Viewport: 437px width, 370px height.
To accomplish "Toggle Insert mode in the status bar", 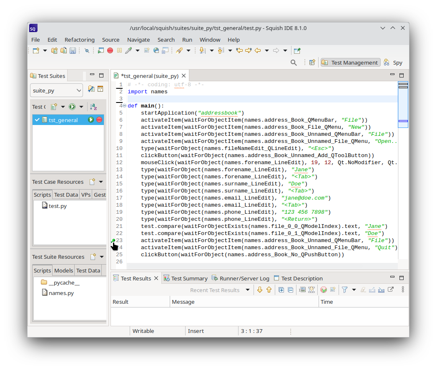I will [196, 331].
